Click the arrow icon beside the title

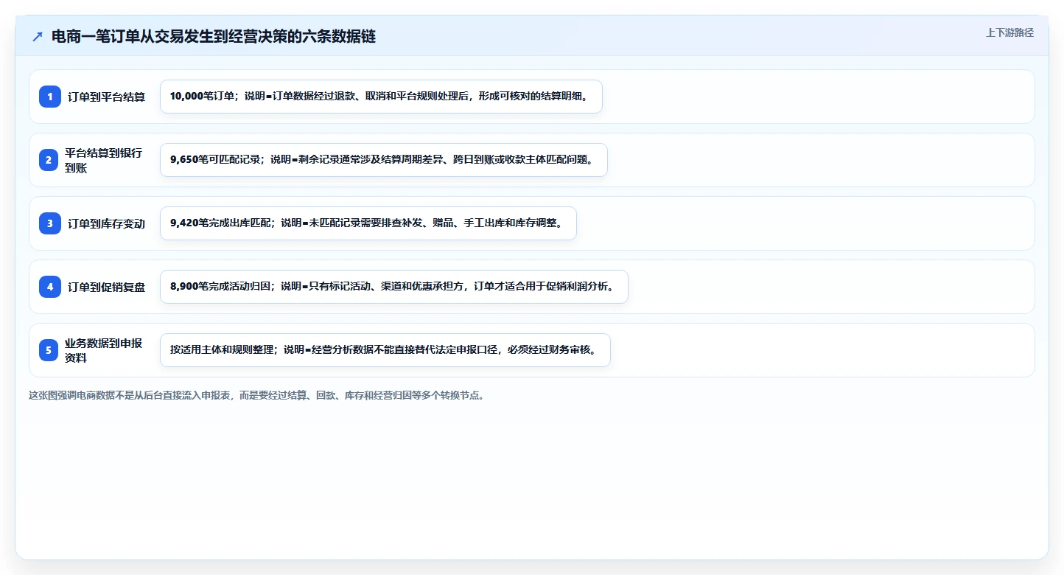pos(38,37)
